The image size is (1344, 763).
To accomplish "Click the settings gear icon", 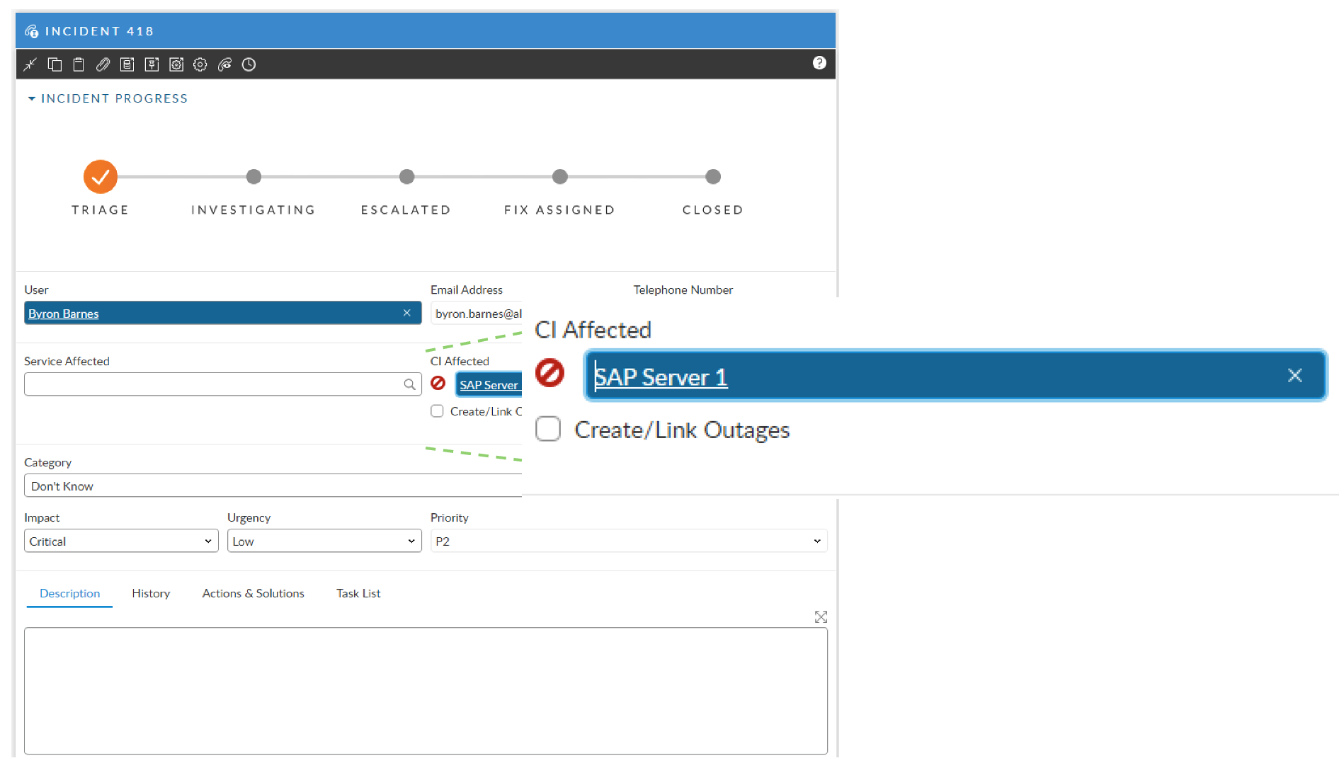I will [x=200, y=64].
